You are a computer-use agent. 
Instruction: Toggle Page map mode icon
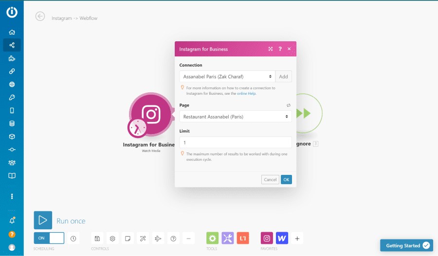click(289, 105)
